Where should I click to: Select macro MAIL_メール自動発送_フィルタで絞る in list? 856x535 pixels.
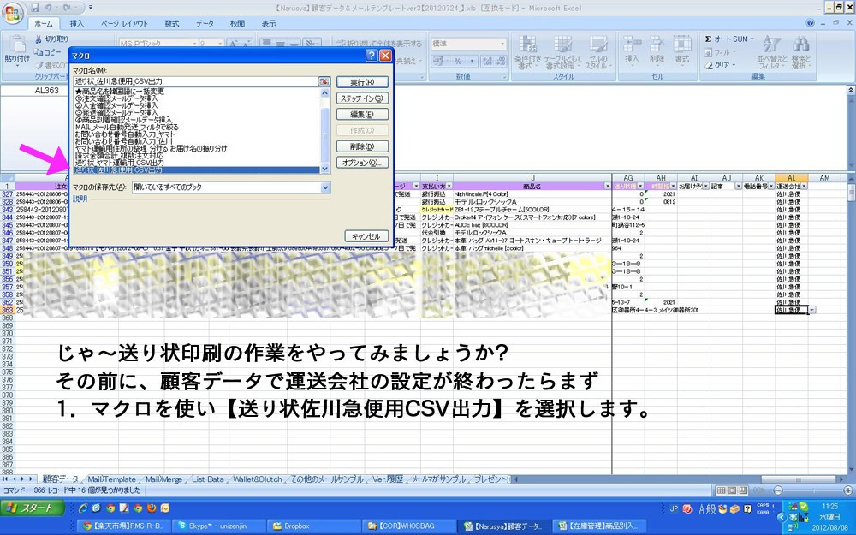[x=128, y=128]
